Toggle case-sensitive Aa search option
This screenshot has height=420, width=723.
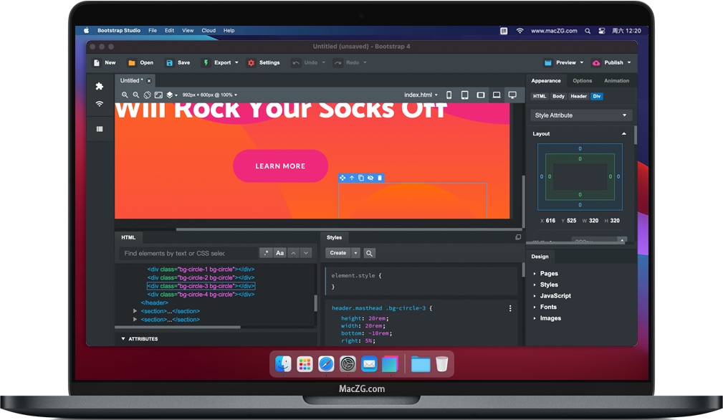tap(280, 253)
